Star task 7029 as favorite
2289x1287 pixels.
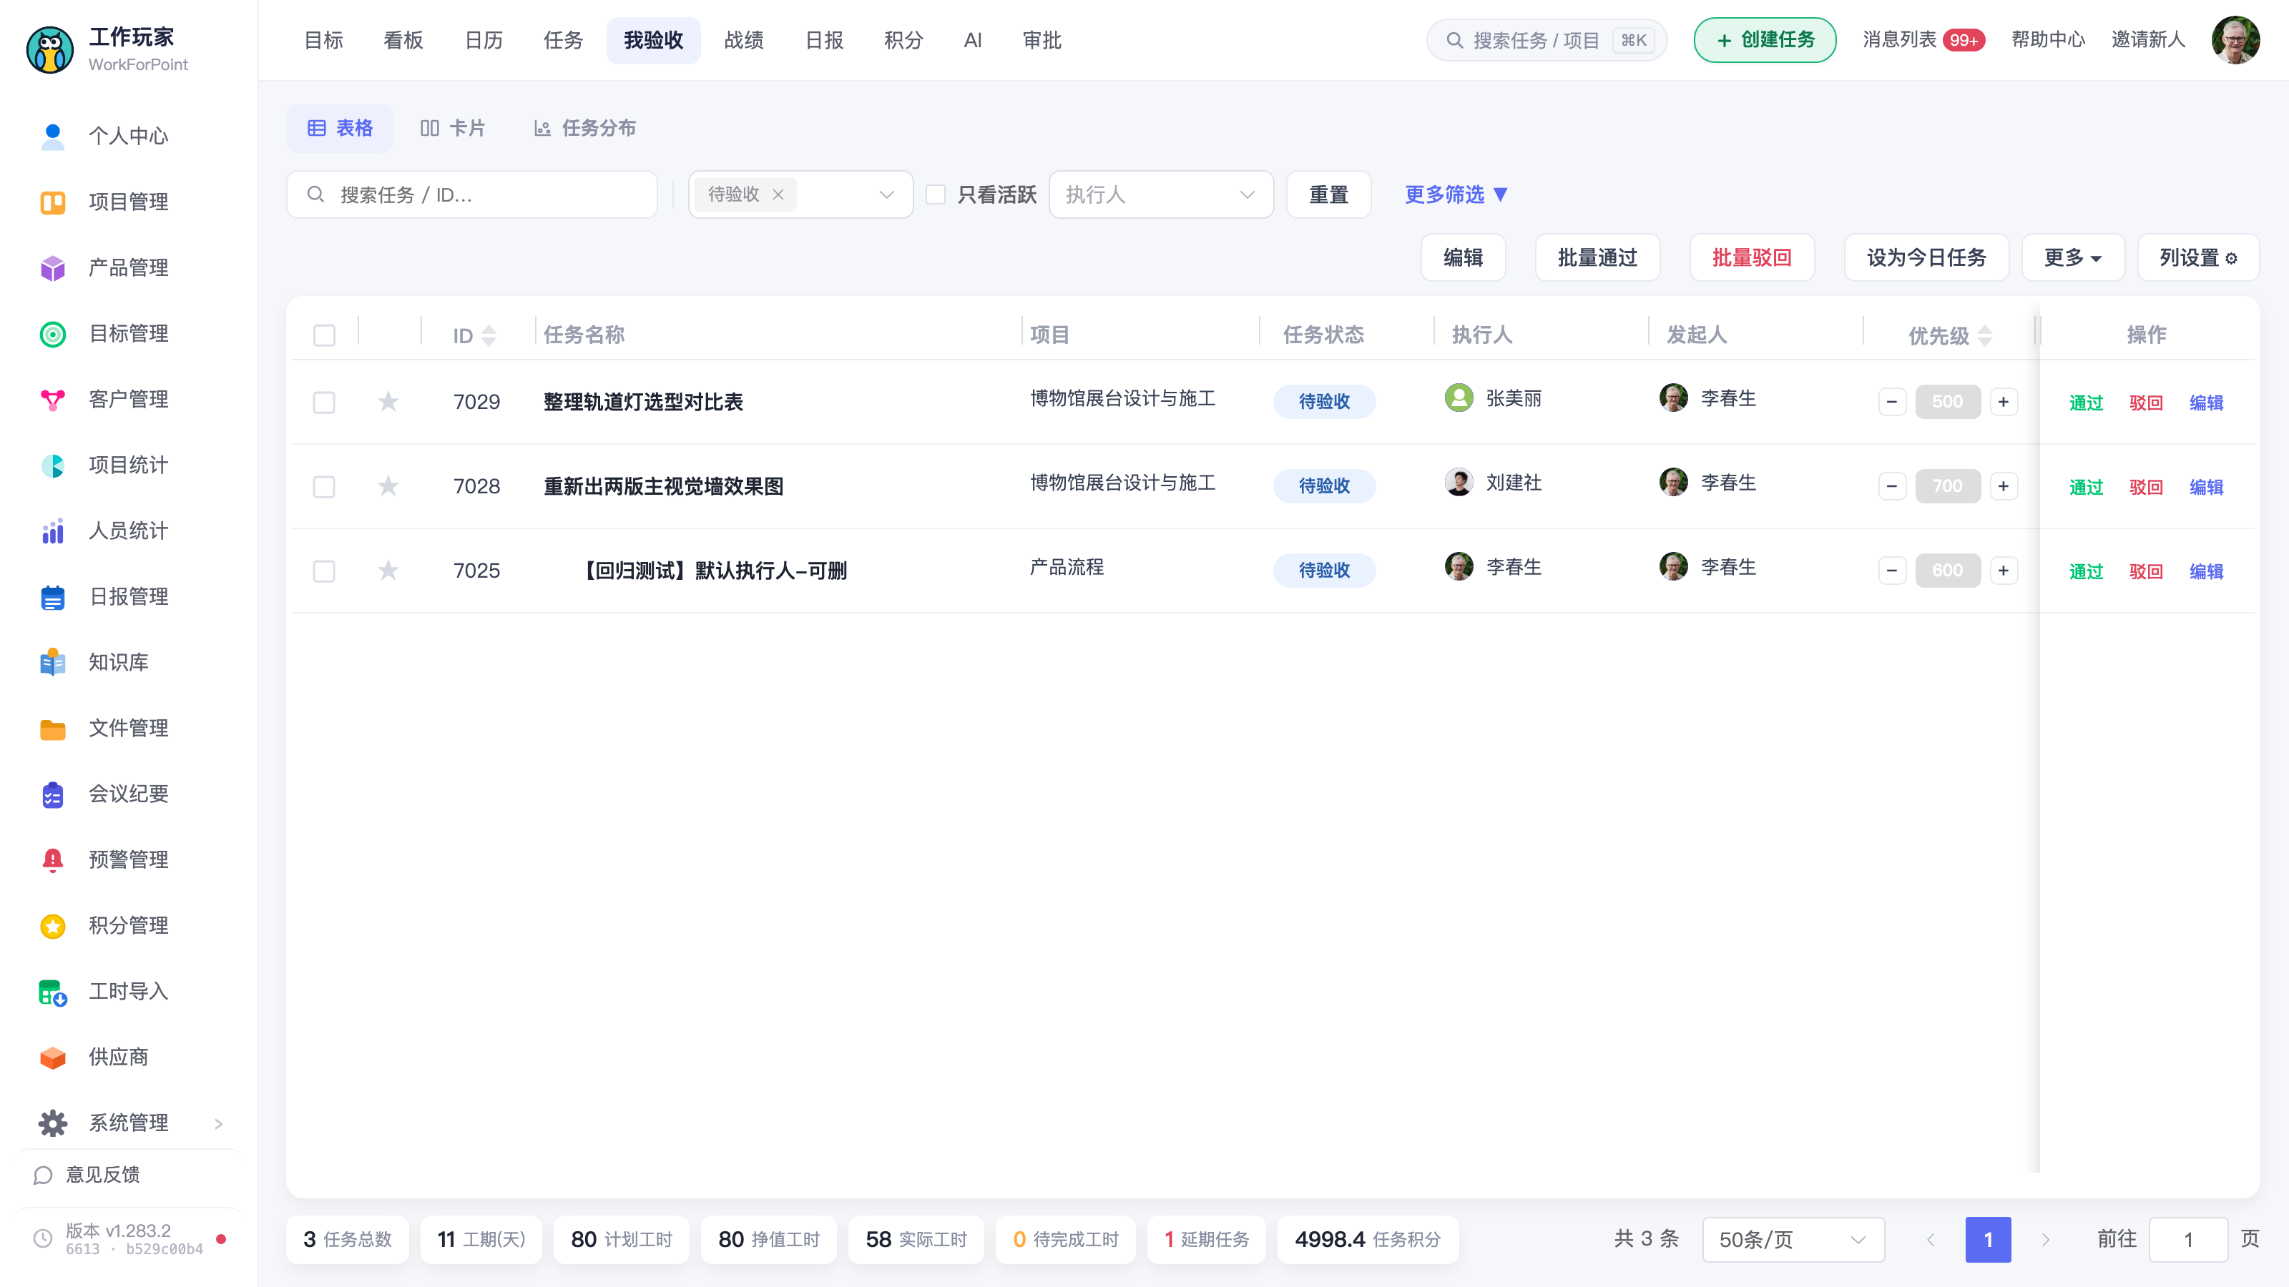point(388,401)
